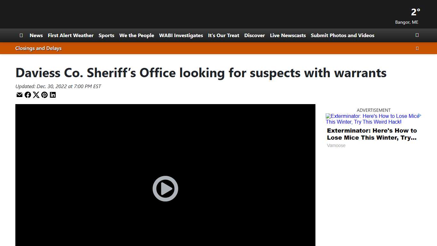The height and width of the screenshot is (246, 437).
Task: Go to First Alert Weather
Action: (71, 35)
